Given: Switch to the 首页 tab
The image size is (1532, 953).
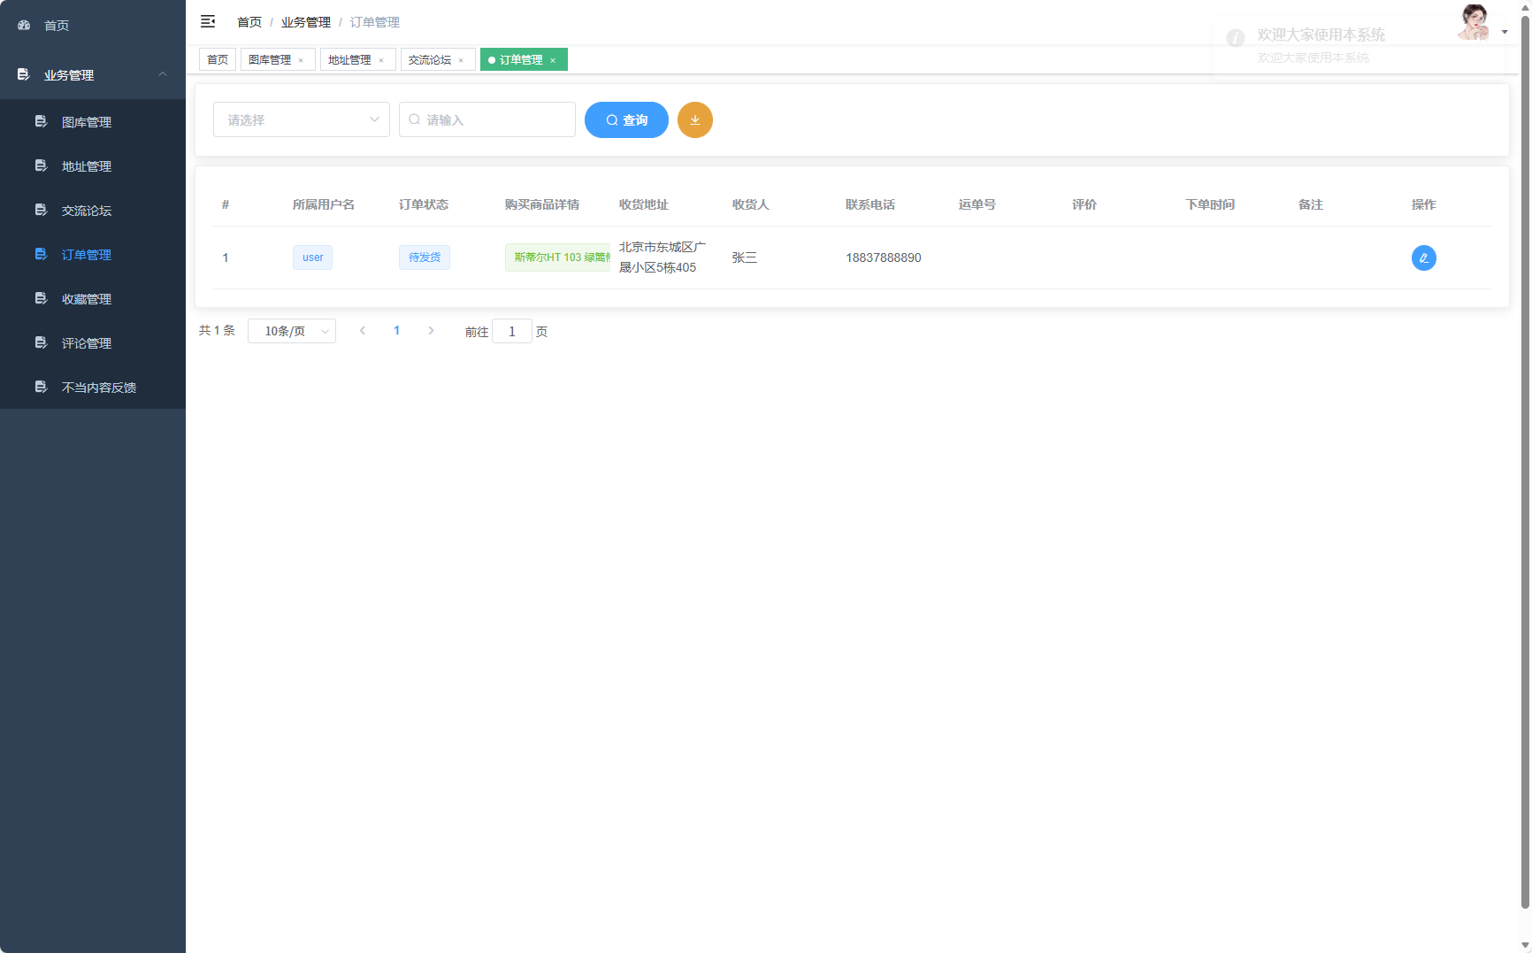Looking at the screenshot, I should point(218,60).
